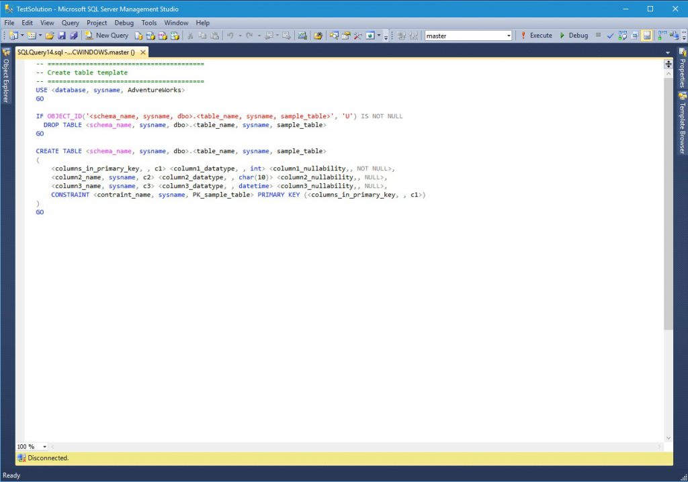
Task: Open a saved query file
Action: pos(49,35)
